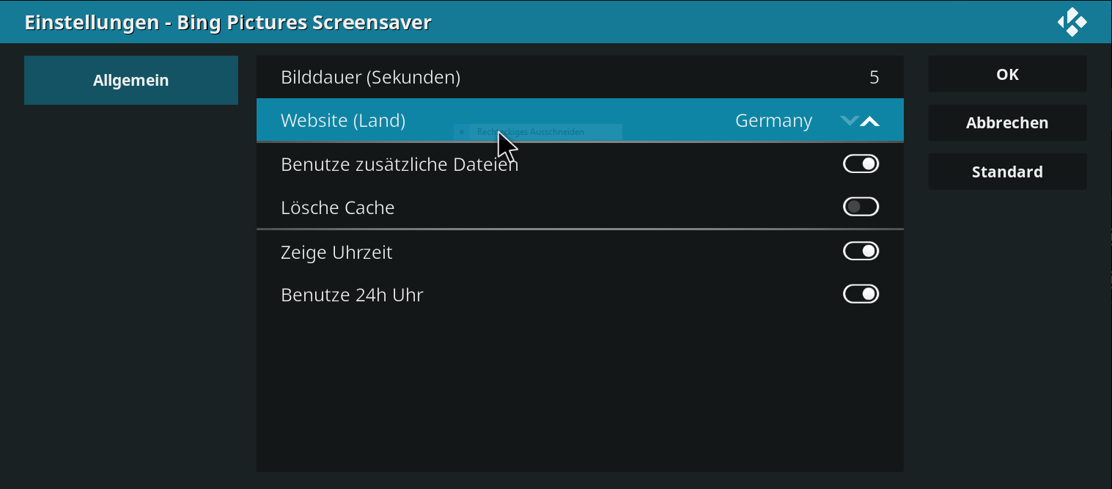
Task: Click the Zeige Uhrzeit label text
Action: tap(336, 252)
